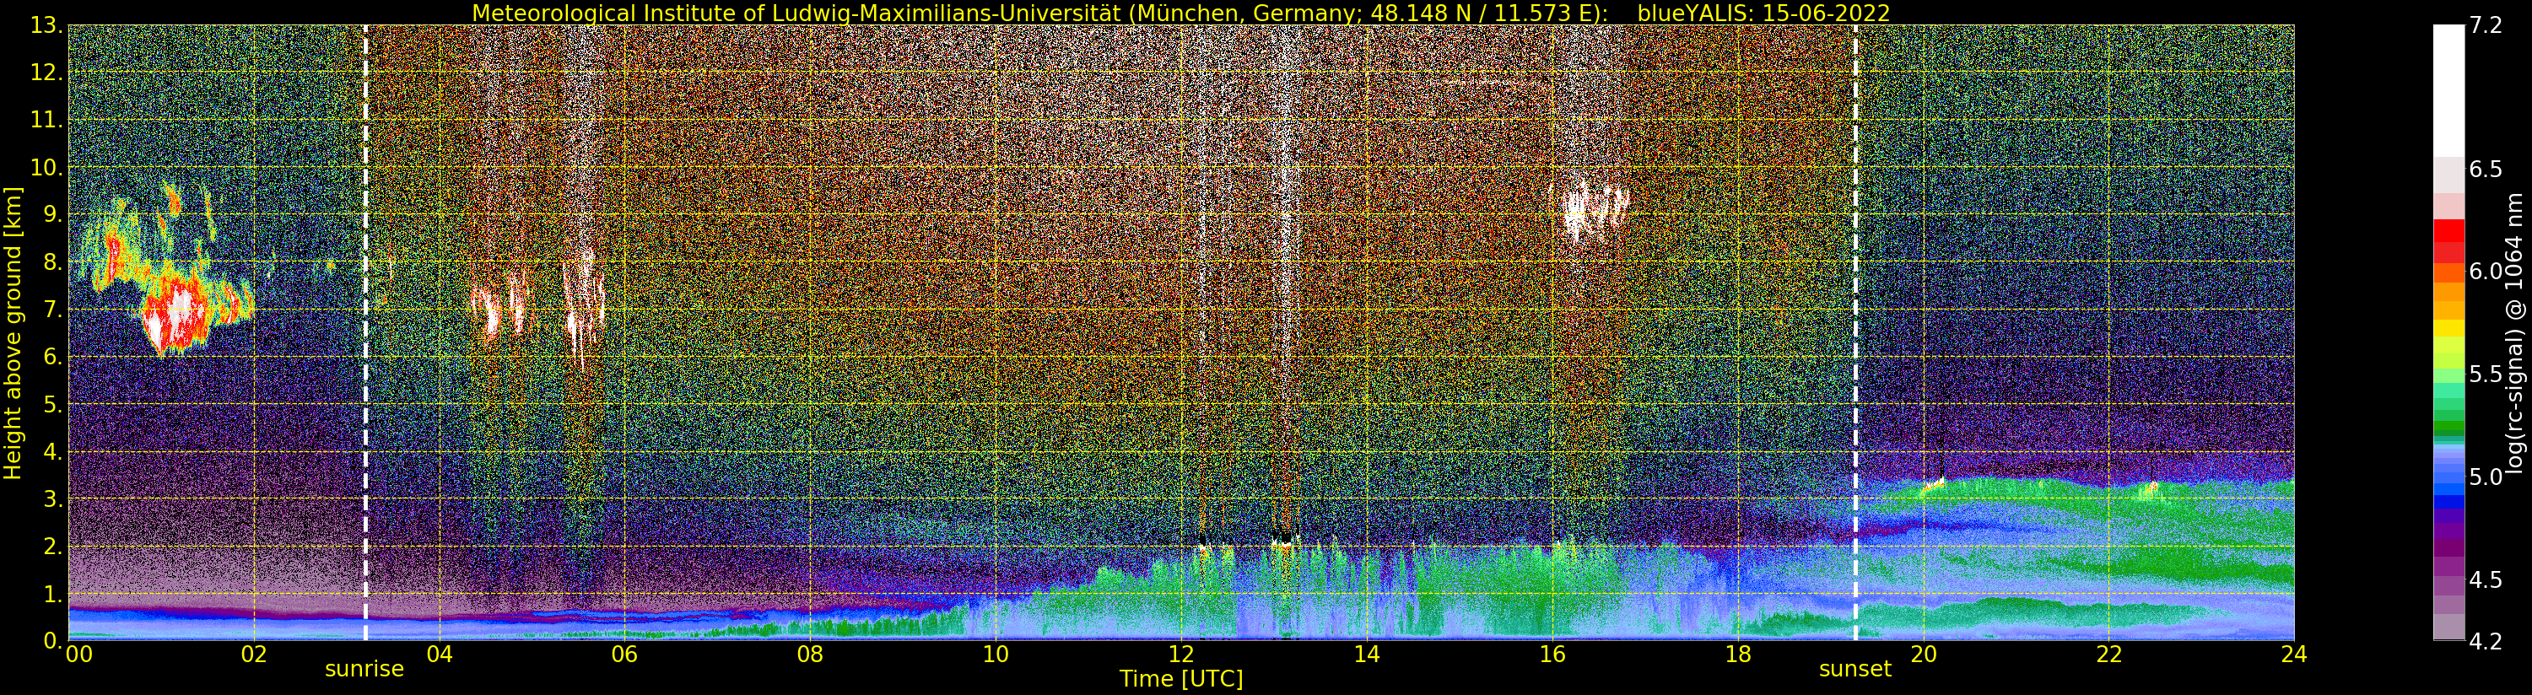Click the 'sunset' label under the time axis
The height and width of the screenshot is (695, 2532).
[x=1854, y=670]
